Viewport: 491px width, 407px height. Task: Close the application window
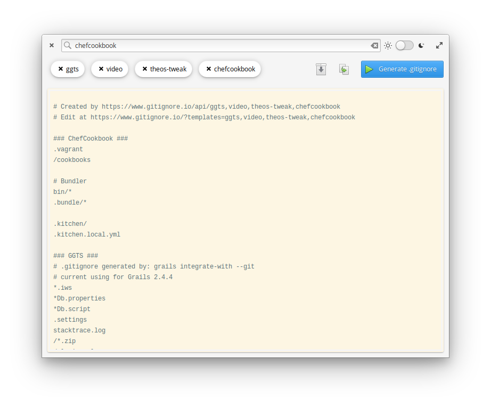coord(52,46)
